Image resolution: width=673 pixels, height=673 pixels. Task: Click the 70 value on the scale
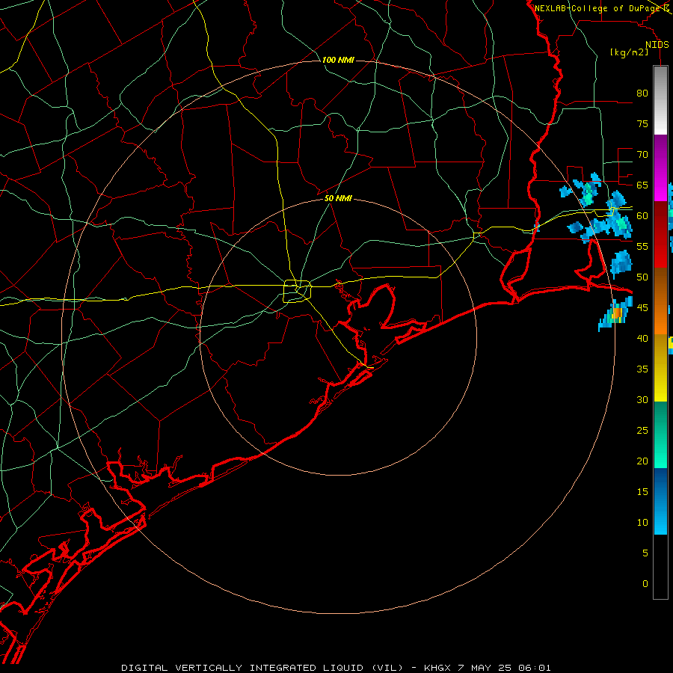pyautogui.click(x=642, y=155)
